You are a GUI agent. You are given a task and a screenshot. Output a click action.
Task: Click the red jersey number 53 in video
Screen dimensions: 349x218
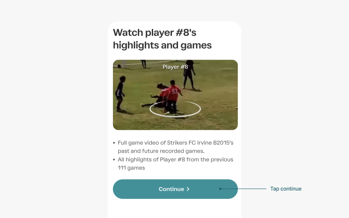(175, 91)
